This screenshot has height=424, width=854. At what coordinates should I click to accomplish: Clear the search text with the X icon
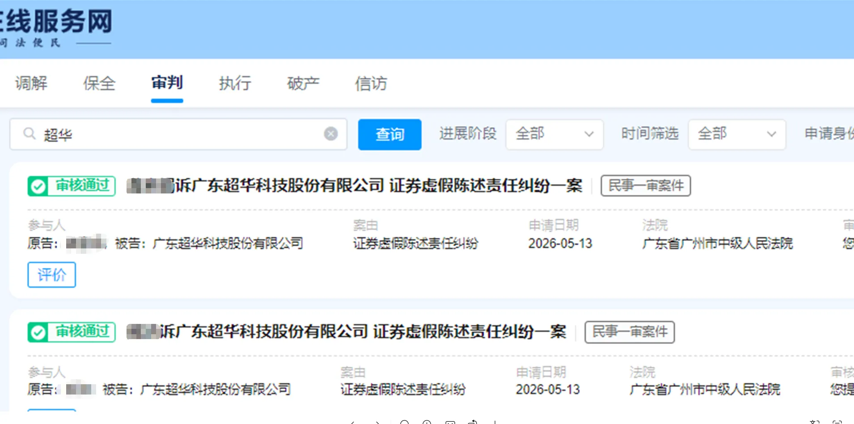tap(331, 134)
